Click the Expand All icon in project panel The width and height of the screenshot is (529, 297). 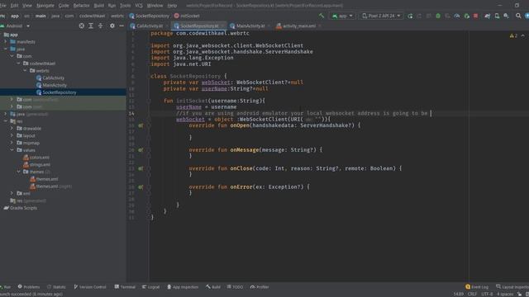91,26
